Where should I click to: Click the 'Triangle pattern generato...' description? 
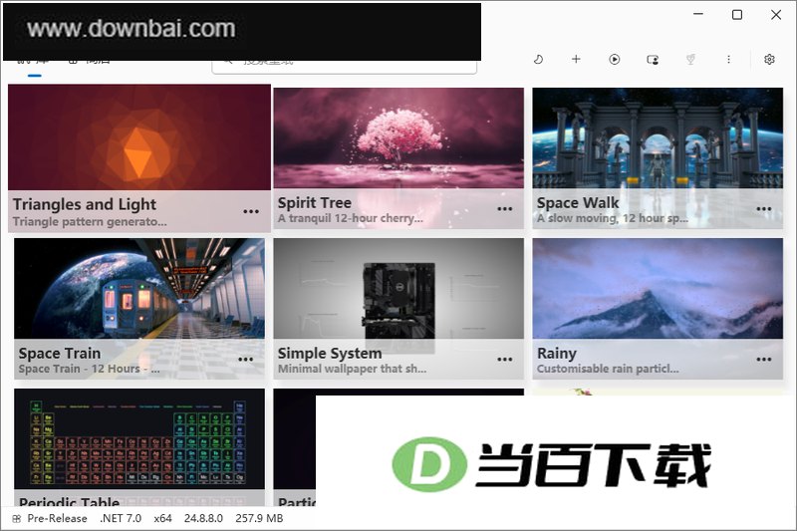tap(90, 221)
